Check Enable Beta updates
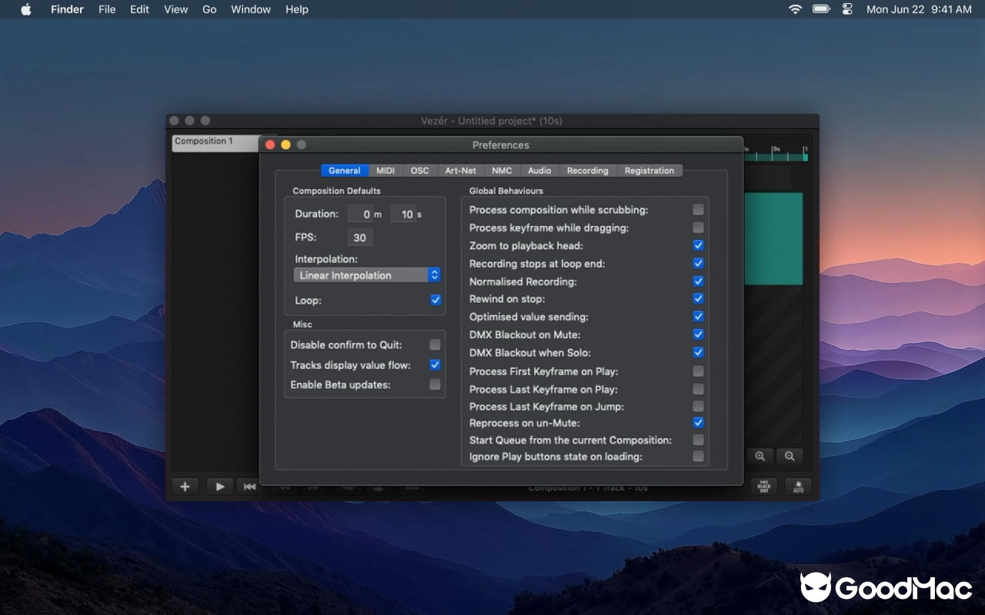Screen dimensions: 985x615 [x=435, y=384]
